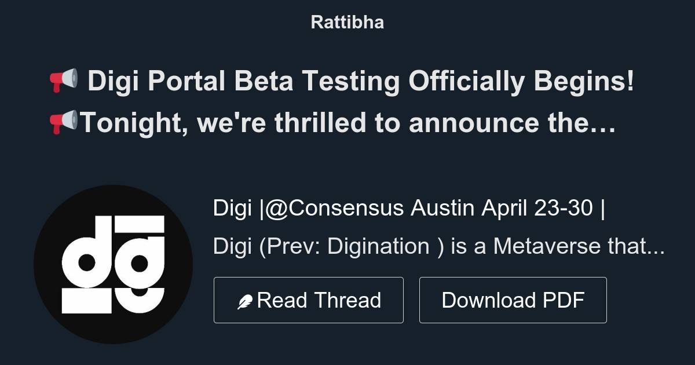Click the 'April 23-30' date text

point(538,207)
